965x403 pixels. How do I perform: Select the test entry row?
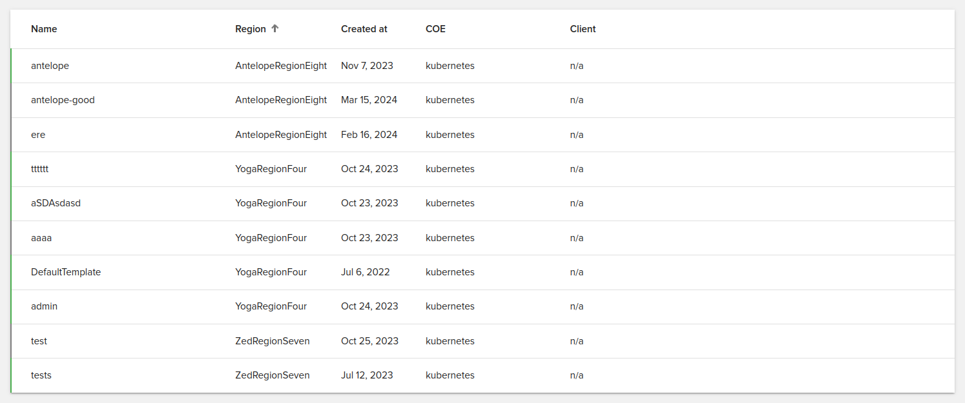(39, 340)
